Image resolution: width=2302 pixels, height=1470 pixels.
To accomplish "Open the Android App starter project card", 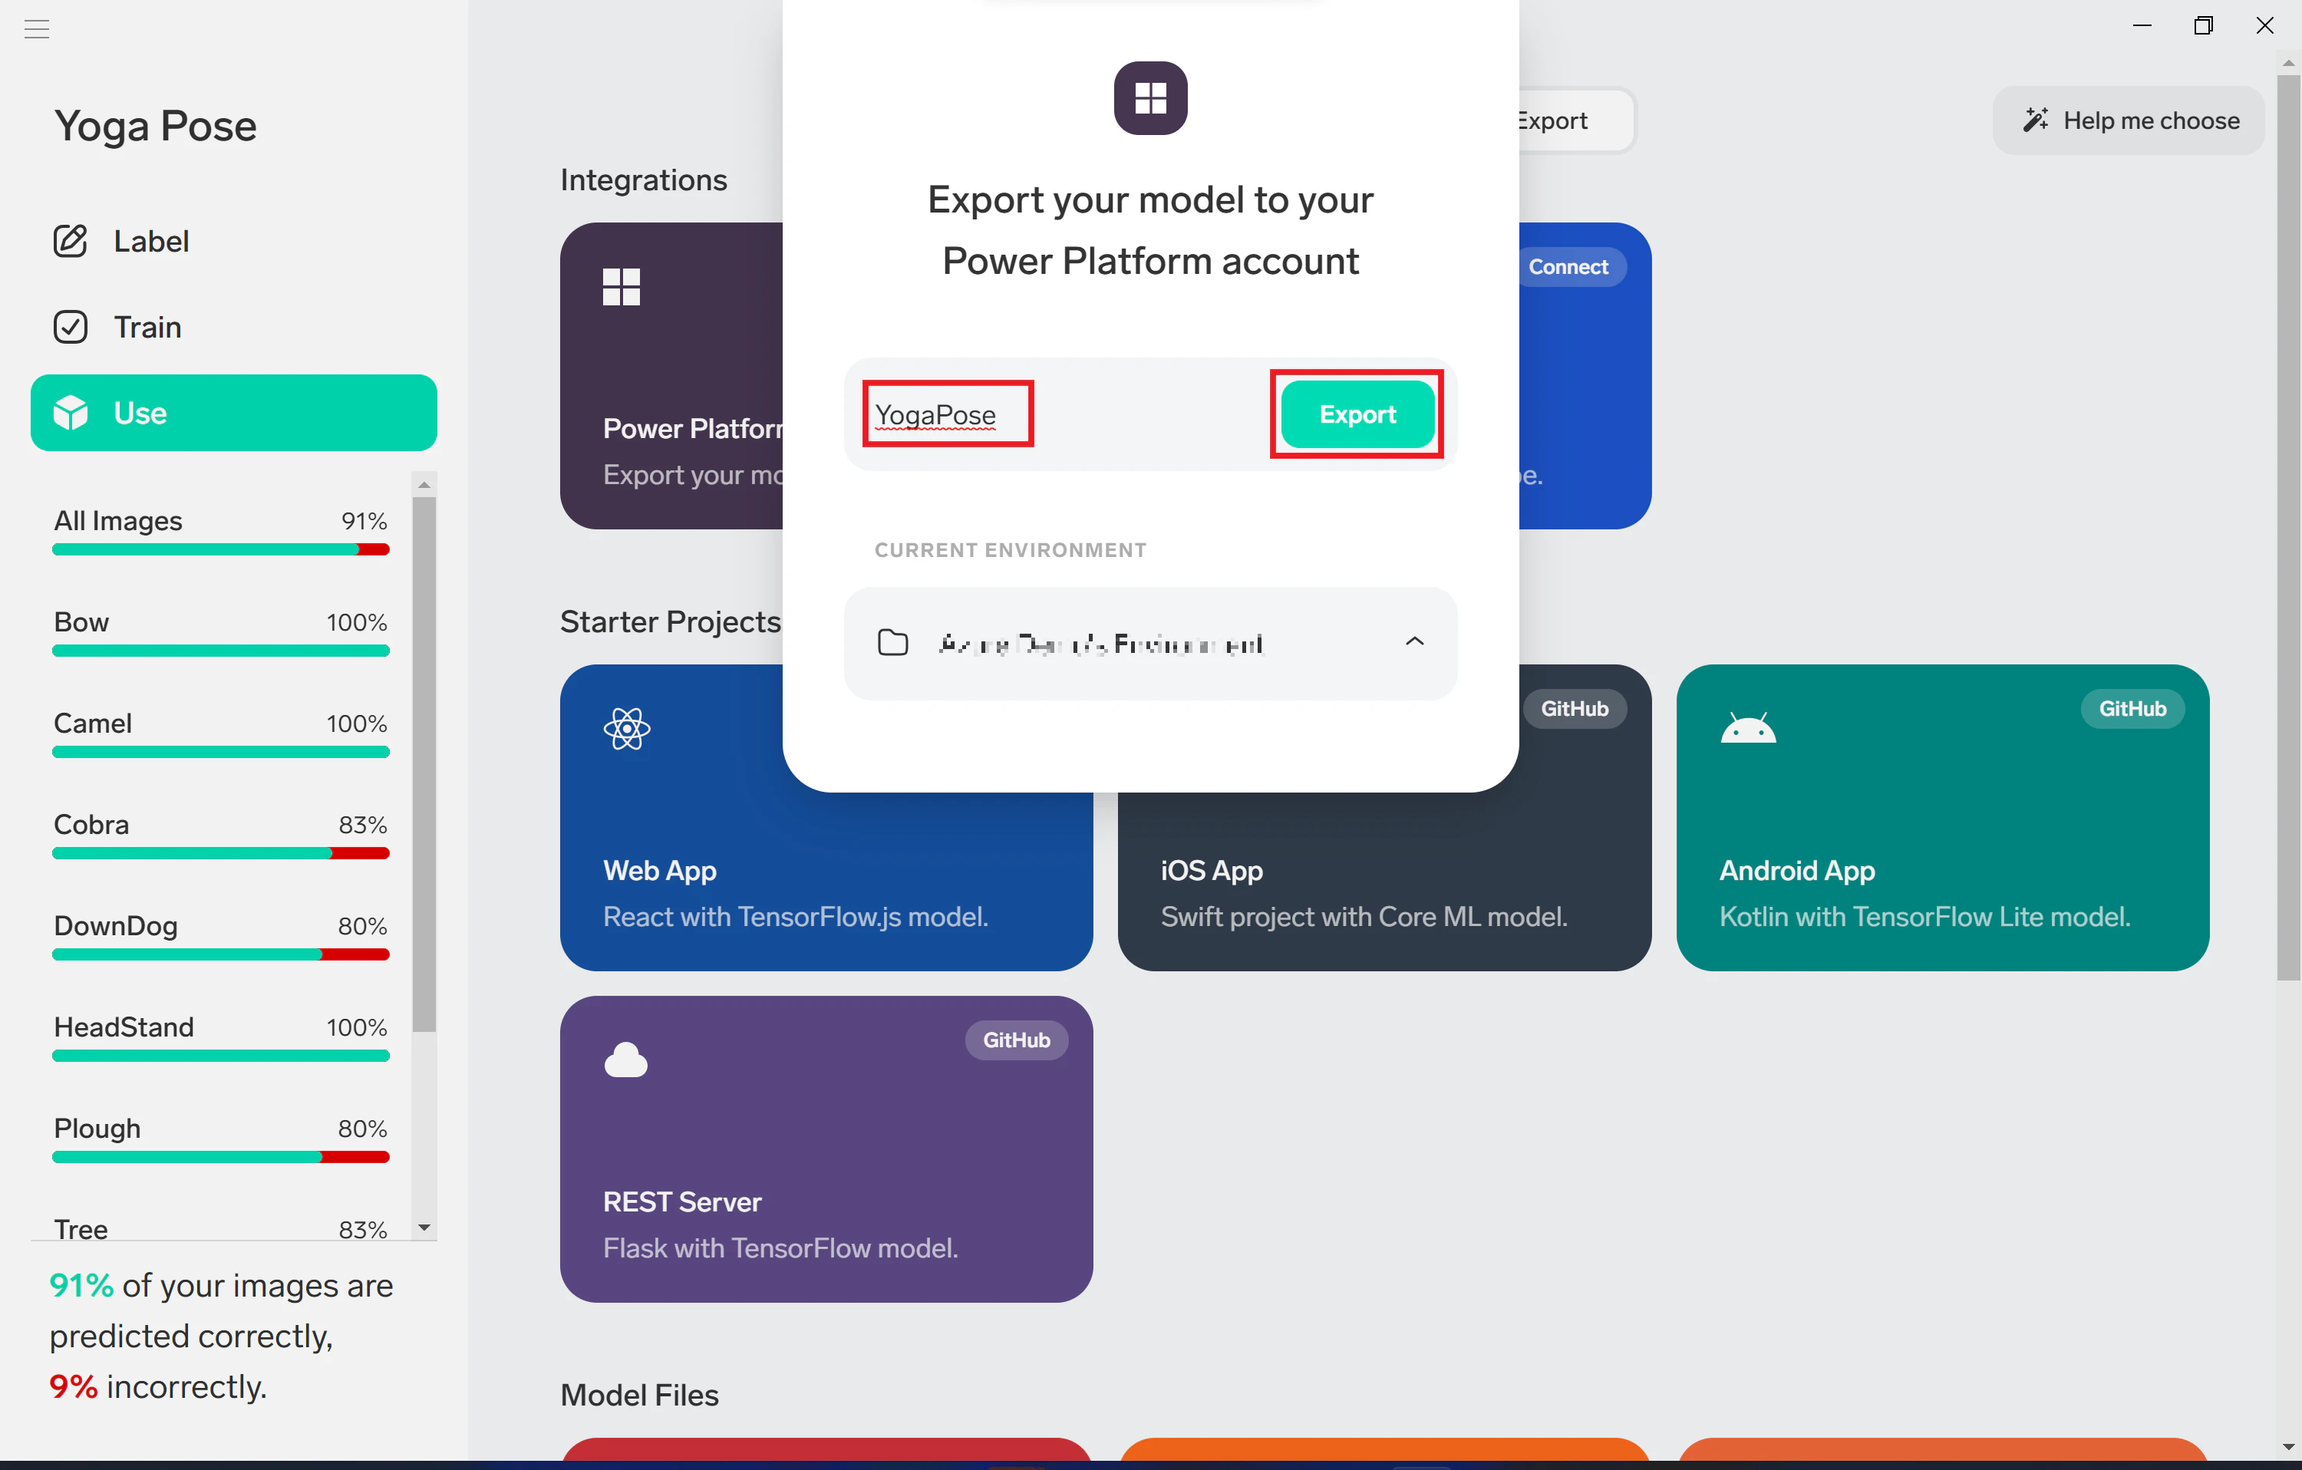I will 1943,817.
